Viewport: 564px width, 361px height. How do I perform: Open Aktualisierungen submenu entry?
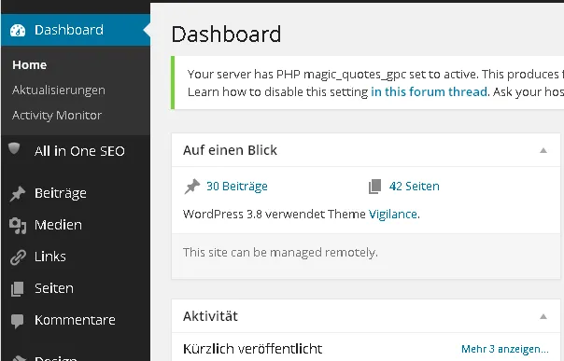click(x=59, y=90)
